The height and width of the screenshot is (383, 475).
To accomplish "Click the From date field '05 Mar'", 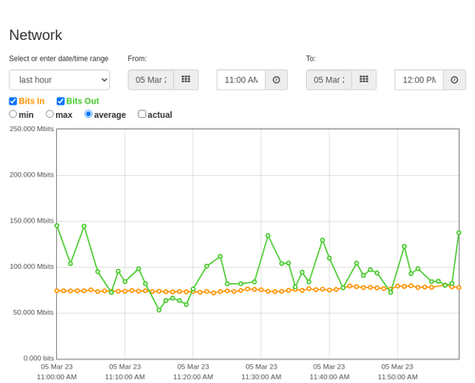I will [151, 80].
